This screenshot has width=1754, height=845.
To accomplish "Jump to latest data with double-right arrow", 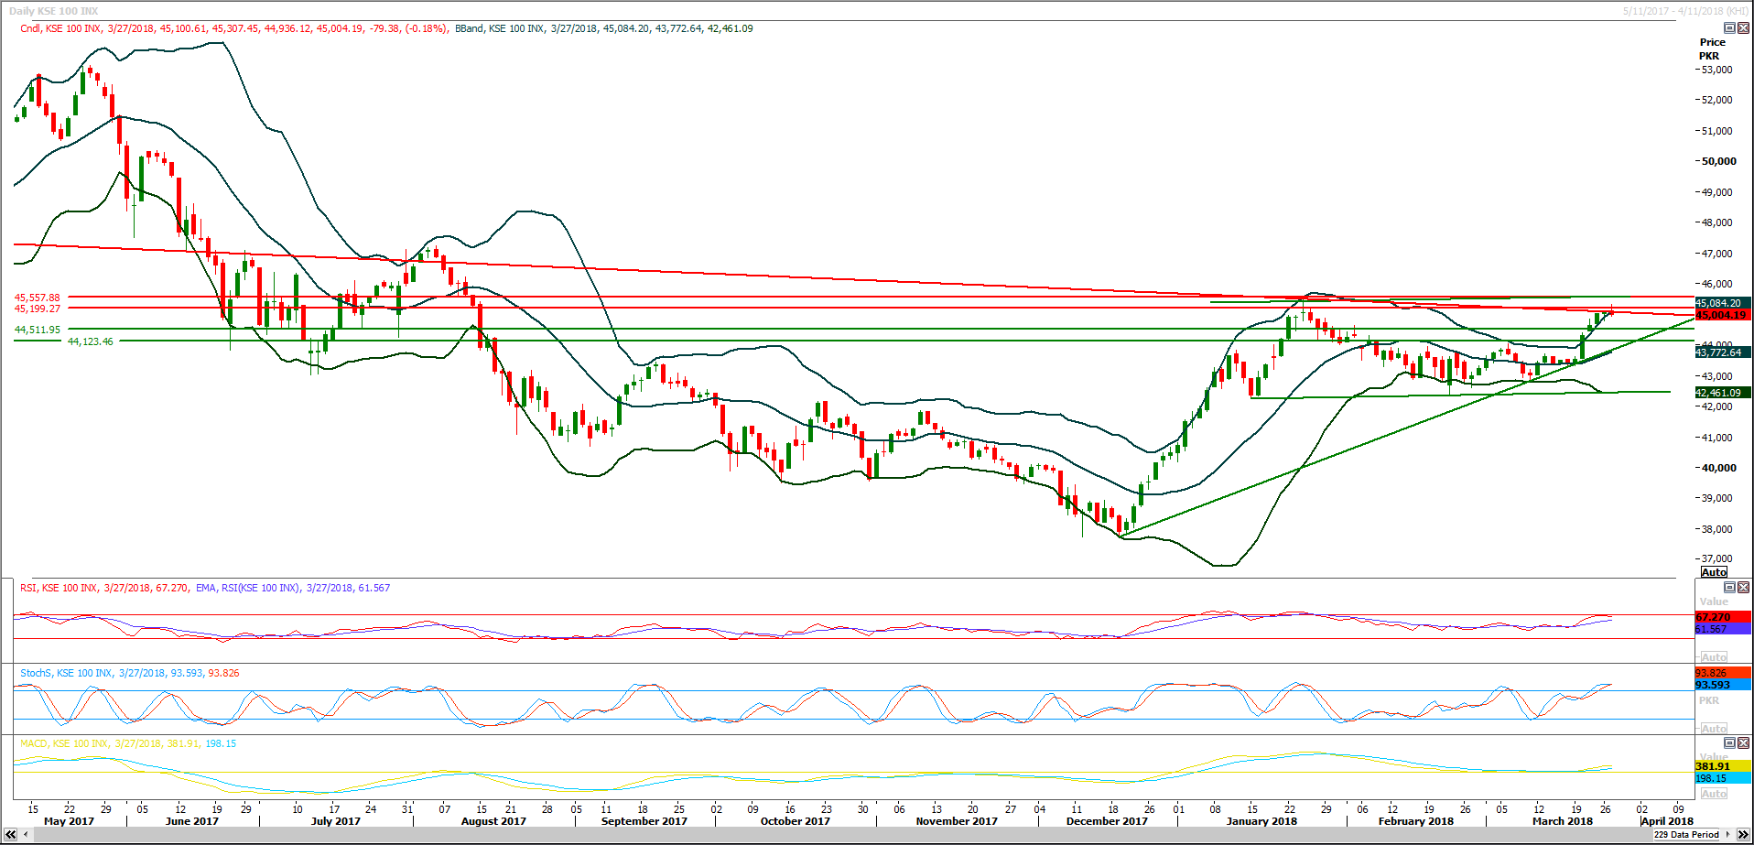I will [1743, 835].
